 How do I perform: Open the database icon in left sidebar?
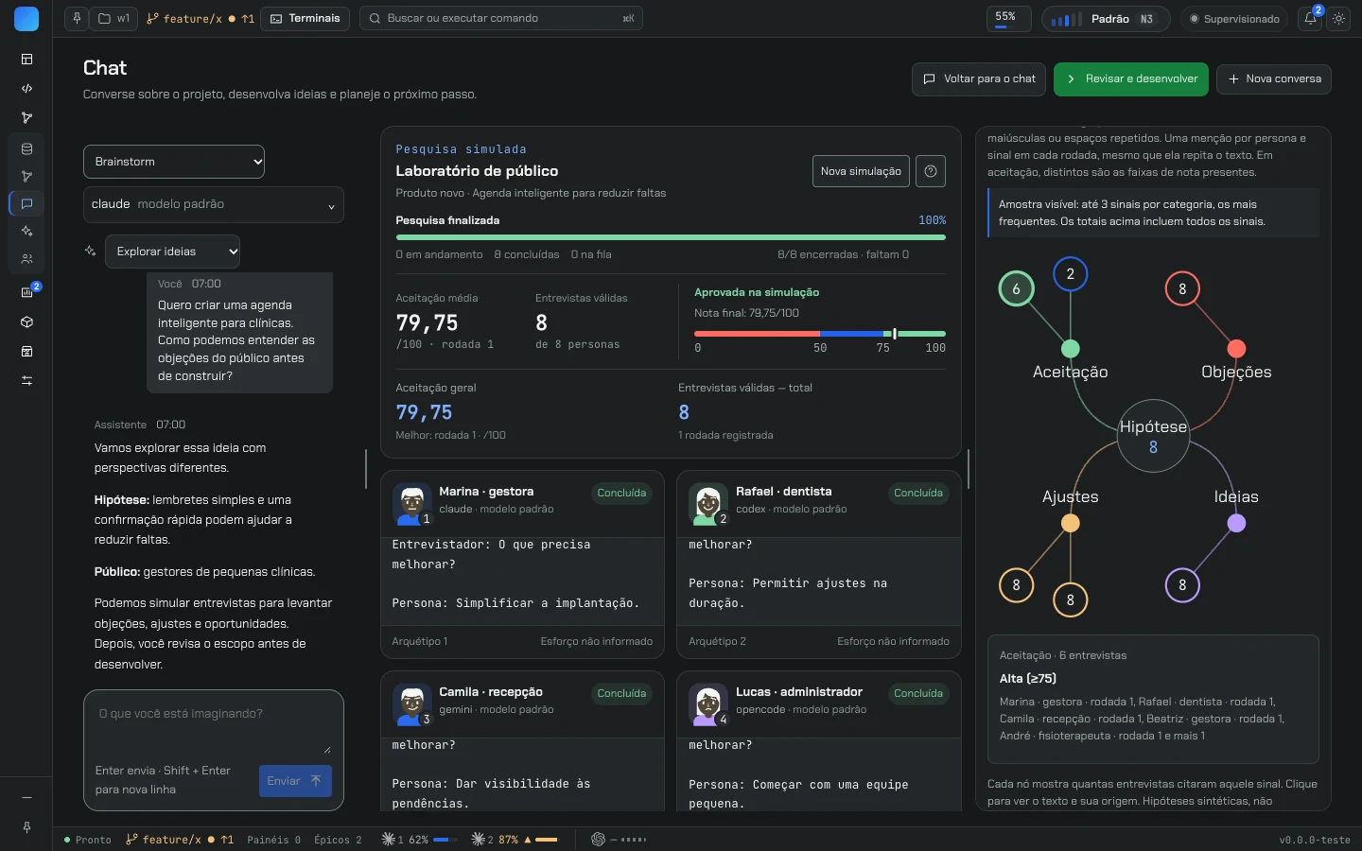[26, 148]
